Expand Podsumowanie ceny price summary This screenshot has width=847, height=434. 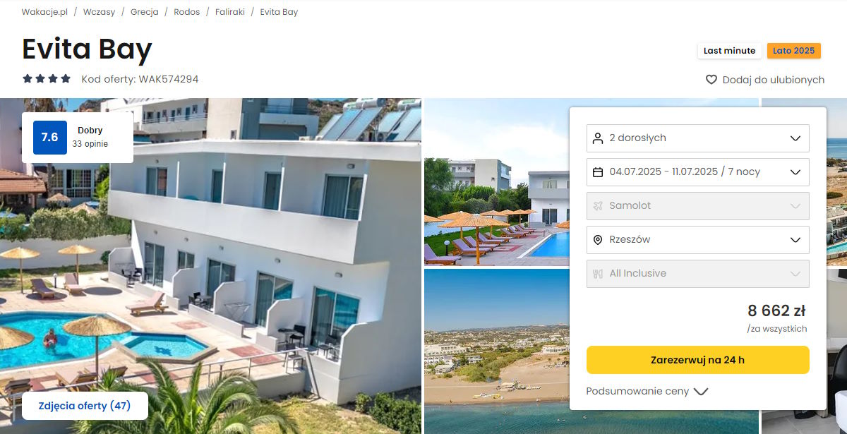click(647, 391)
